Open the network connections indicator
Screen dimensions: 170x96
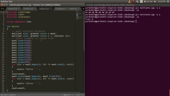click(x=137, y=2)
